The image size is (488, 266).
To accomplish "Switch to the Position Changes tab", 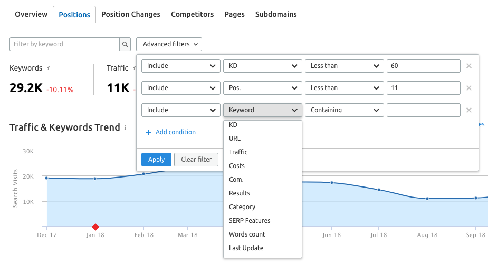I will (131, 14).
